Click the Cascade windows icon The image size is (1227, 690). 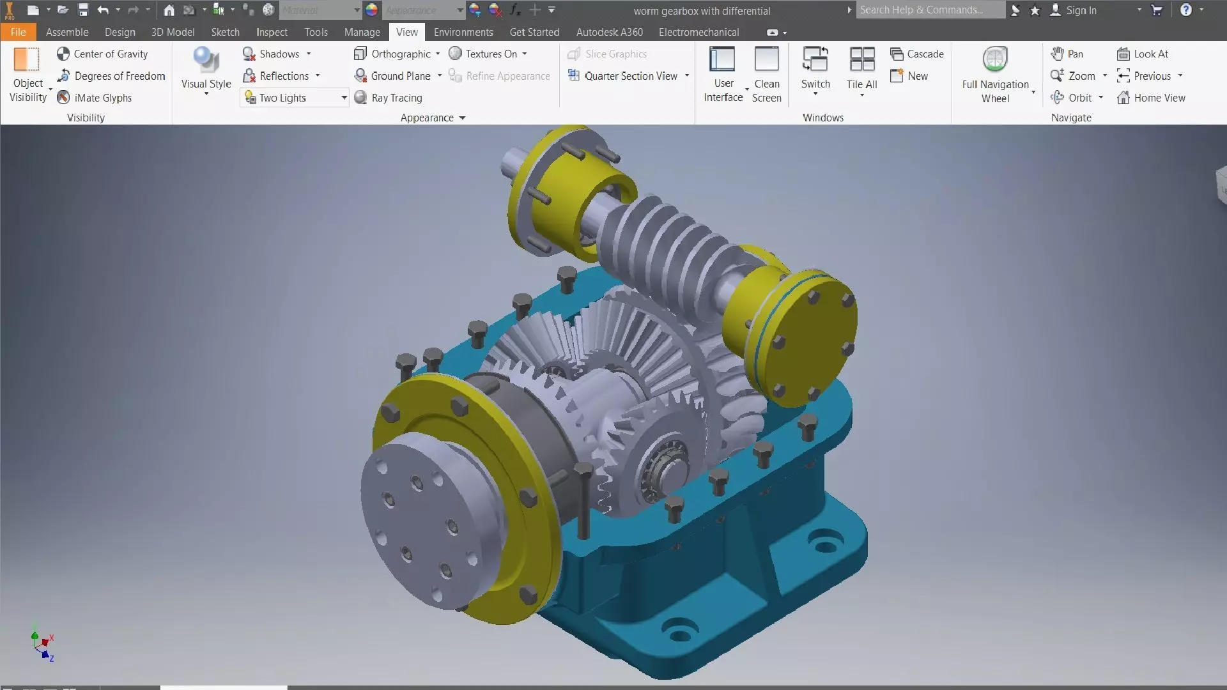pyautogui.click(x=897, y=54)
